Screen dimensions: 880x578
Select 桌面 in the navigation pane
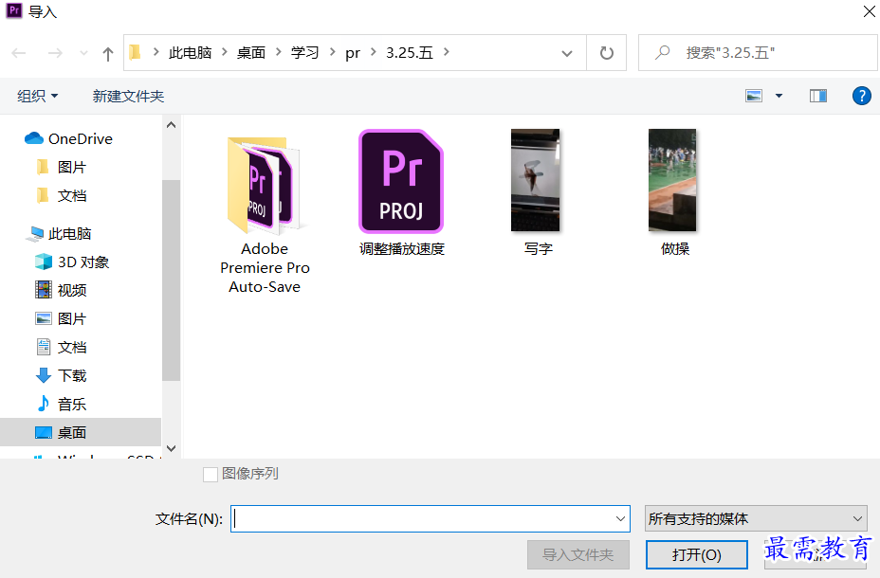pyautogui.click(x=81, y=432)
